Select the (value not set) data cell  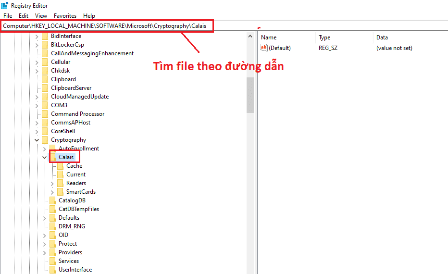(394, 48)
